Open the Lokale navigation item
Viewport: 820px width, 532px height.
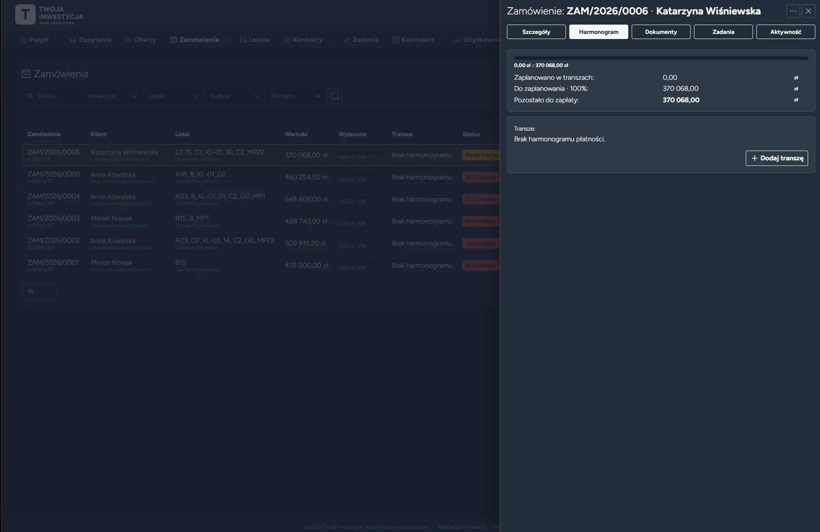[255, 40]
